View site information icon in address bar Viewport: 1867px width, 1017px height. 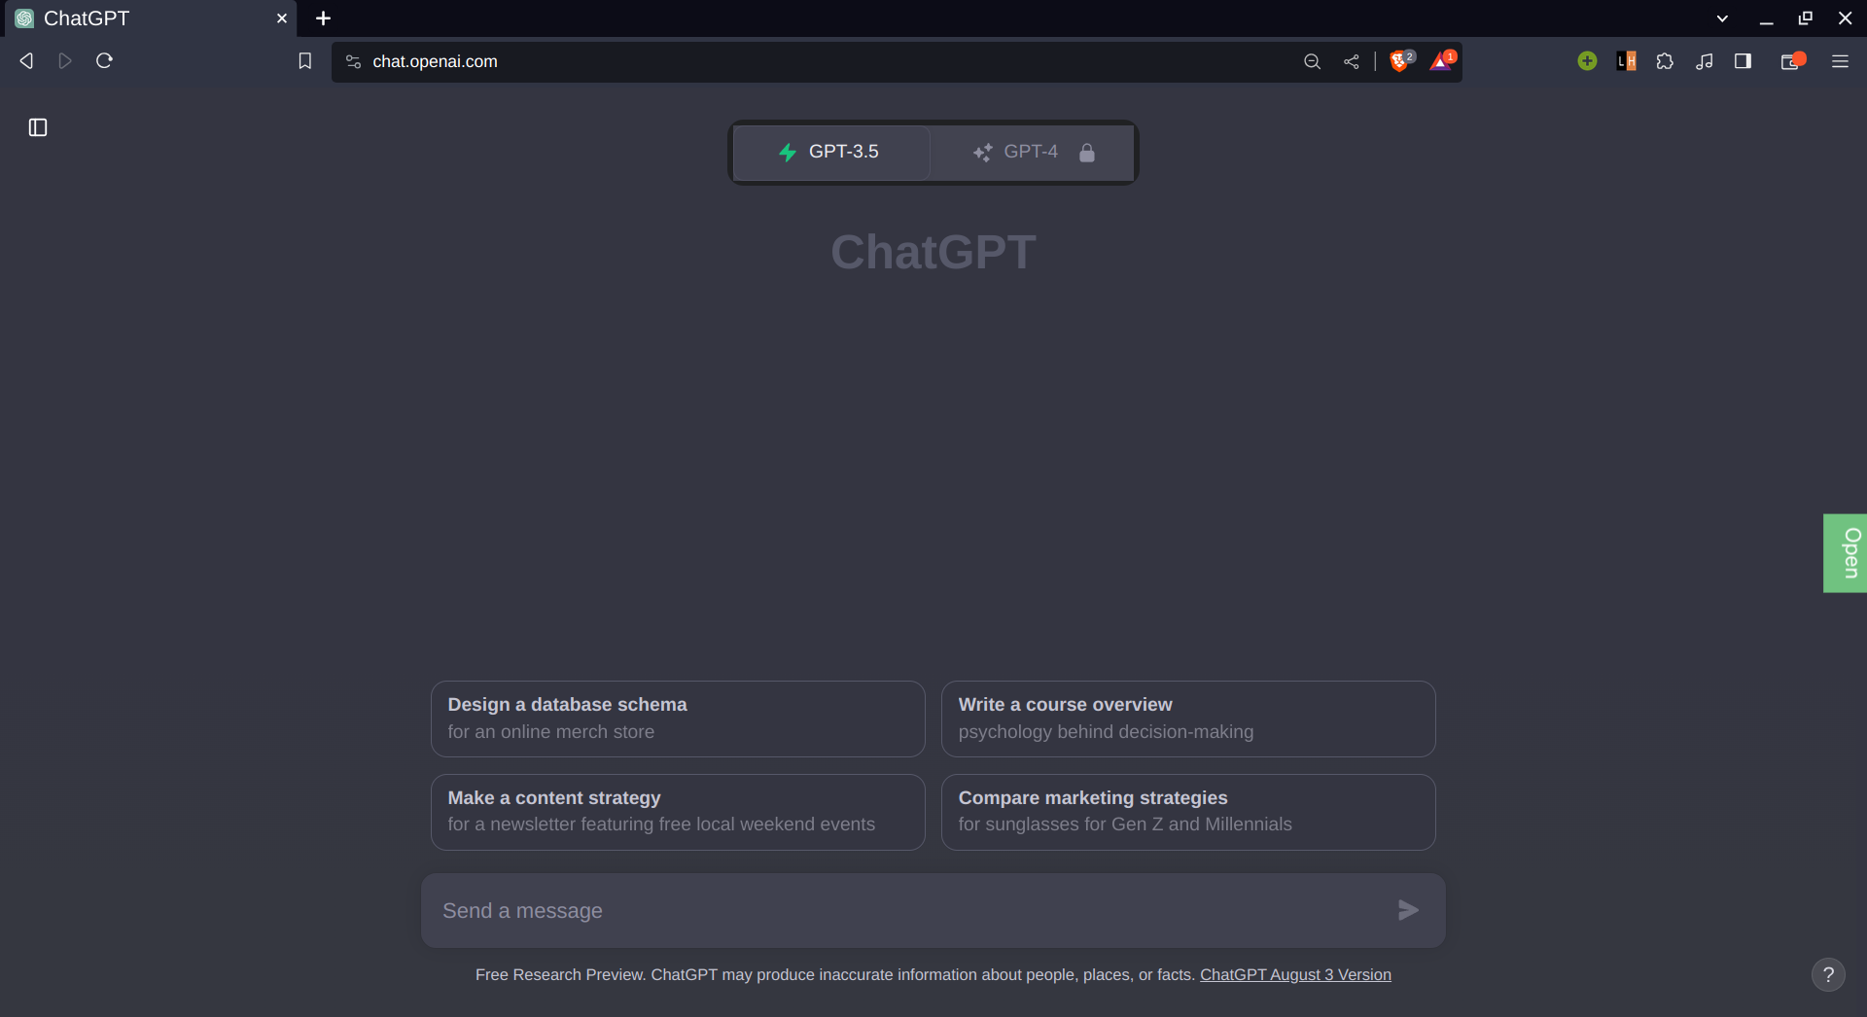[353, 61]
